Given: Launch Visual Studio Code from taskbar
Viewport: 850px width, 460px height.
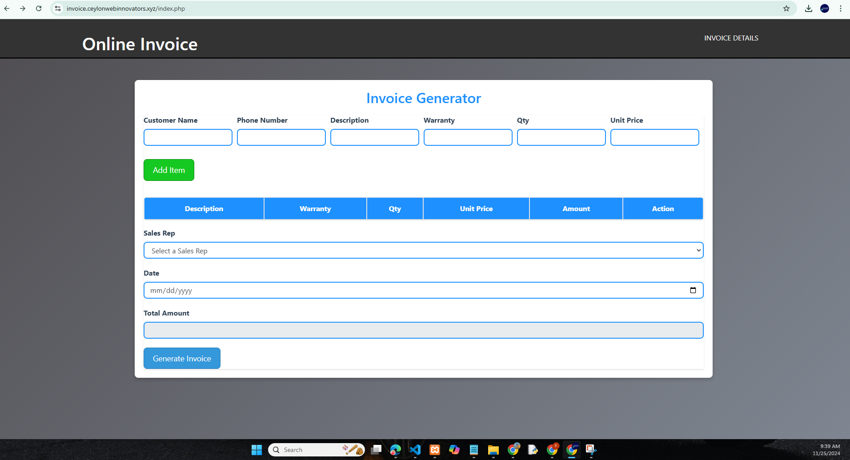Looking at the screenshot, I should pos(415,450).
